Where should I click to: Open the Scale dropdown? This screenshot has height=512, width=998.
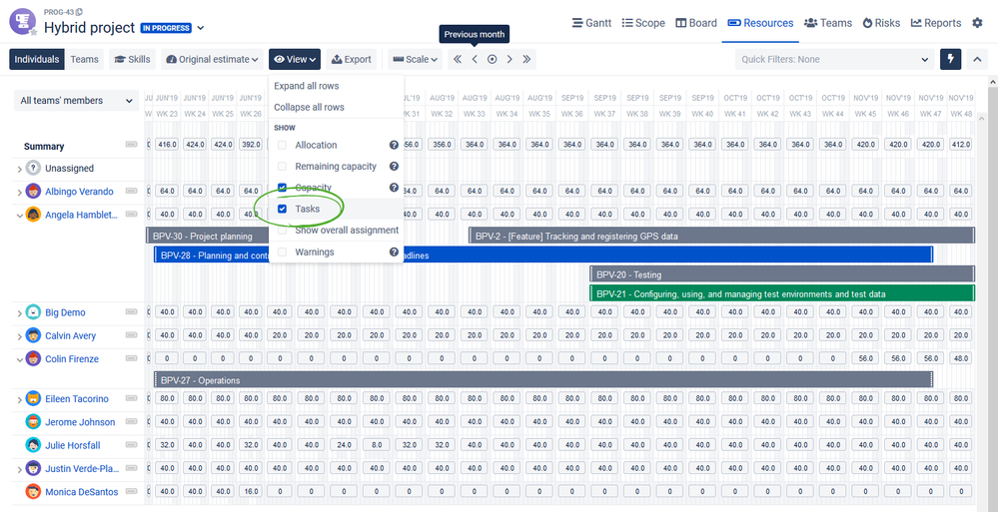tap(415, 59)
